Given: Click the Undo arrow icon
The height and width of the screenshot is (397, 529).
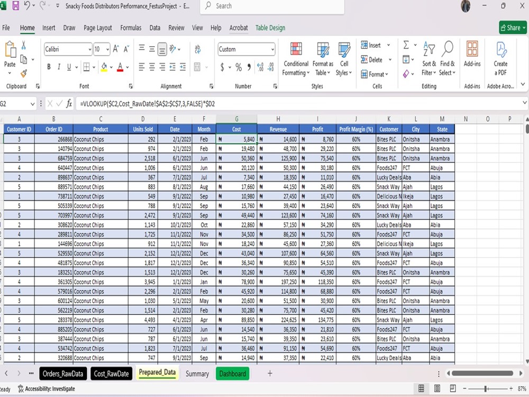Looking at the screenshot, I should (27, 5).
